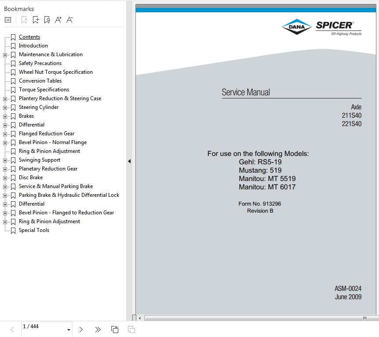
Task: Click the bookmark icon beside Swinging Support
Action: coord(13,160)
